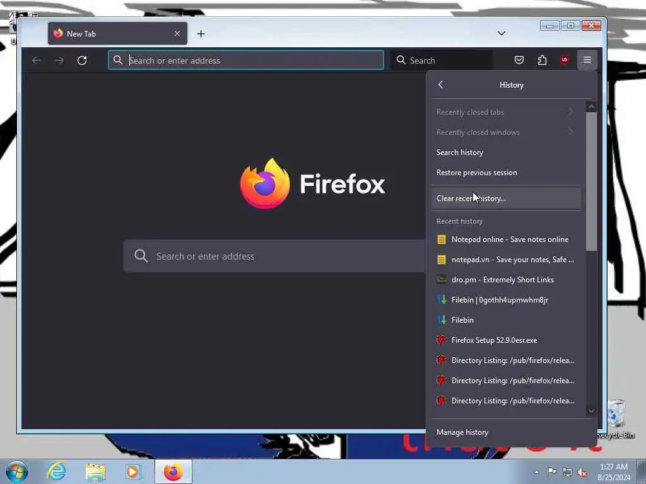Select the New Tab tab
The height and width of the screenshot is (484, 646).
pyautogui.click(x=117, y=33)
